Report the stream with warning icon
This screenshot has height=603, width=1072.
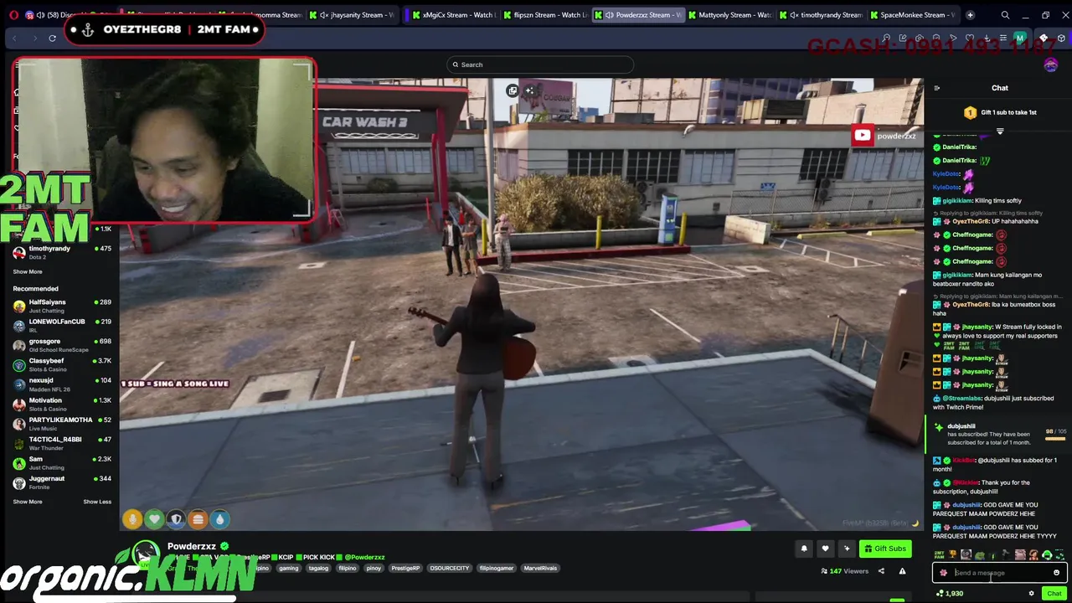click(x=902, y=571)
